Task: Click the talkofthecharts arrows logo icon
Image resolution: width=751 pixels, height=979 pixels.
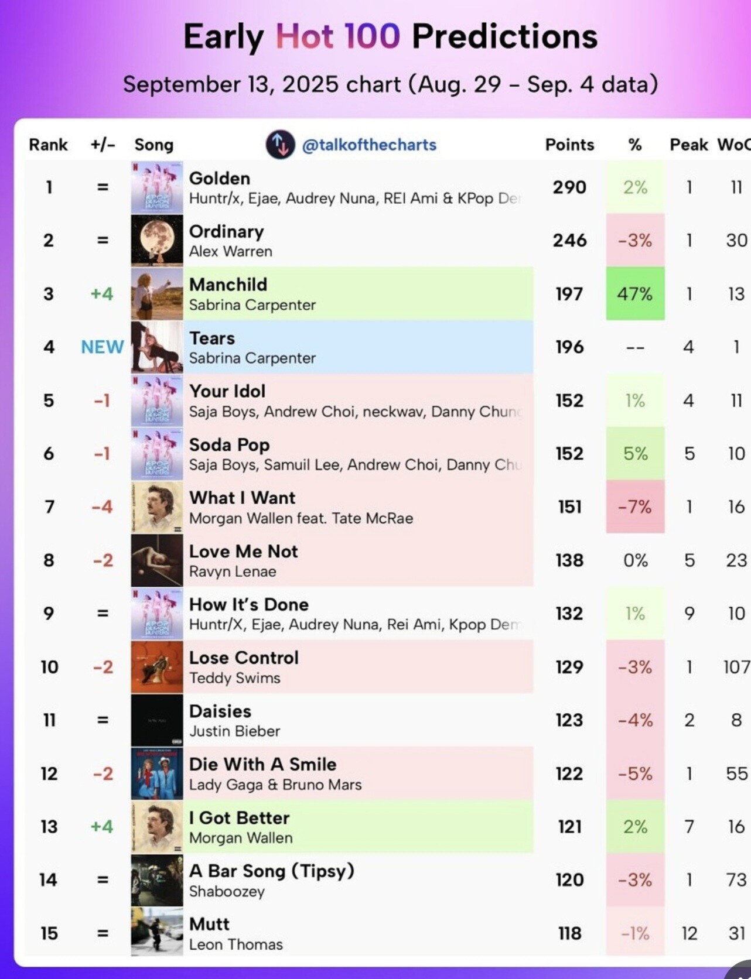Action: click(280, 145)
